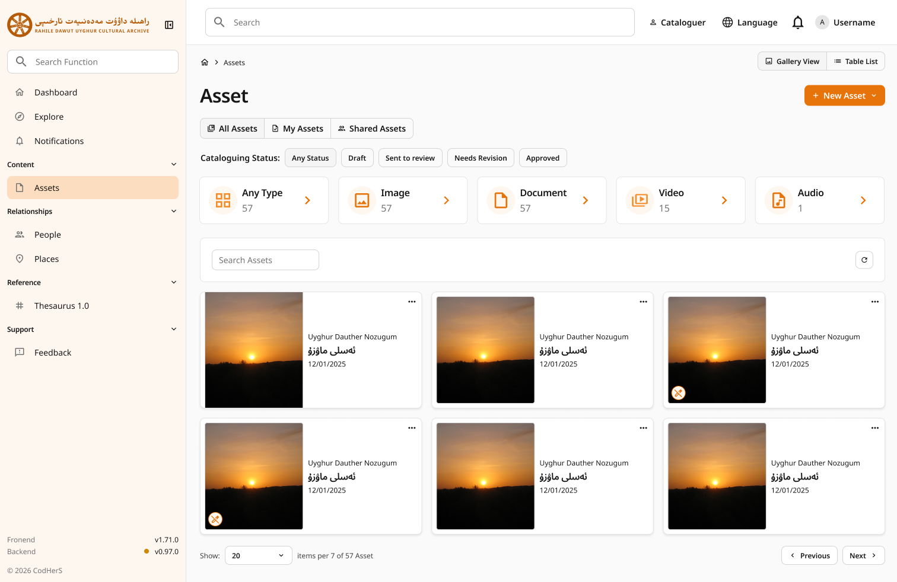Collapse the sidebar panel icon
This screenshot has width=897, height=582.
(x=169, y=25)
